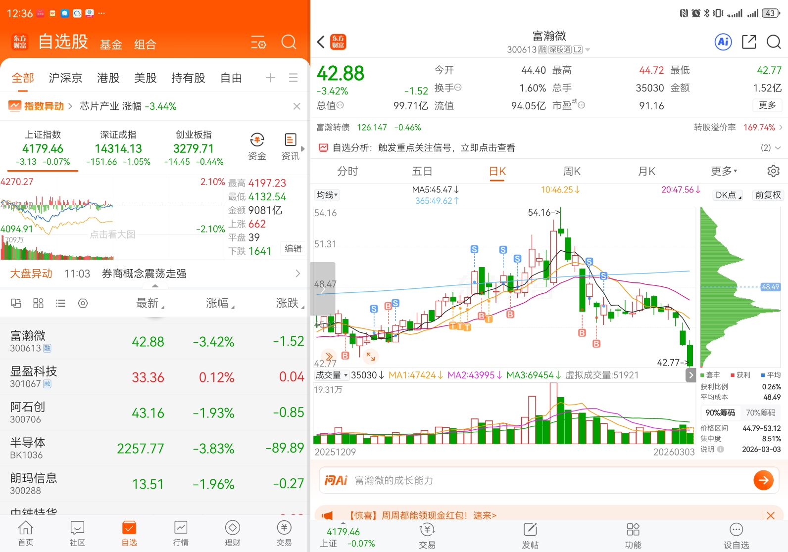Open 富瀚转债 convertible bond link
The image size is (788, 552).
tap(368, 127)
